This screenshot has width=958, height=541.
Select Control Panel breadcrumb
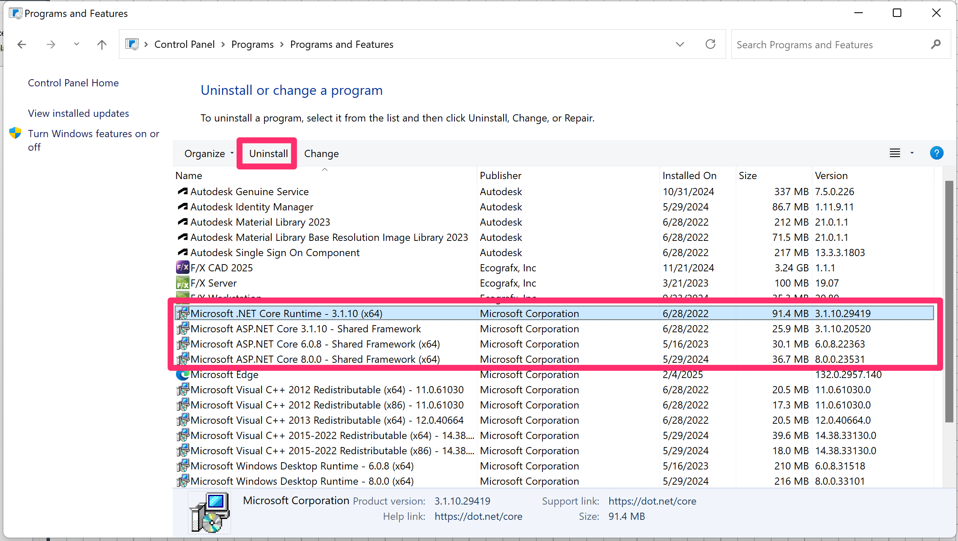point(184,44)
